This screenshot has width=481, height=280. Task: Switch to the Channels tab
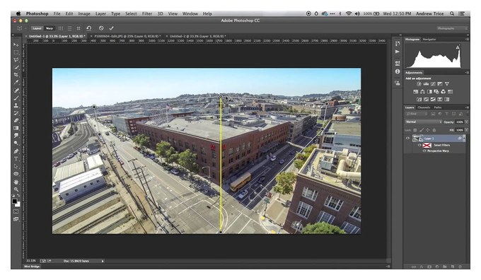pyautogui.click(x=424, y=107)
